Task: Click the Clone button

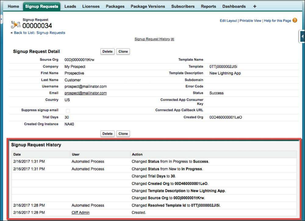Action: [123, 51]
